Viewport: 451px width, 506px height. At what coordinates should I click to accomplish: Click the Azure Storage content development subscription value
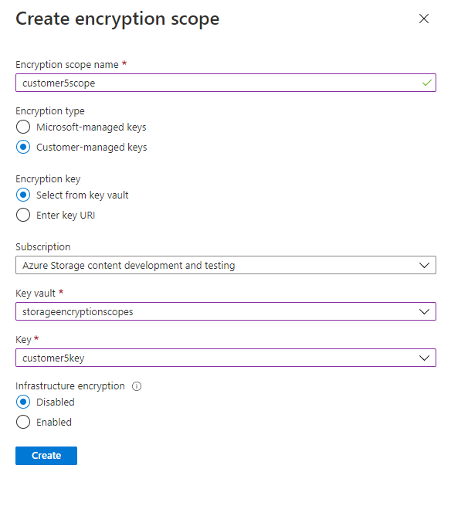pyautogui.click(x=128, y=265)
